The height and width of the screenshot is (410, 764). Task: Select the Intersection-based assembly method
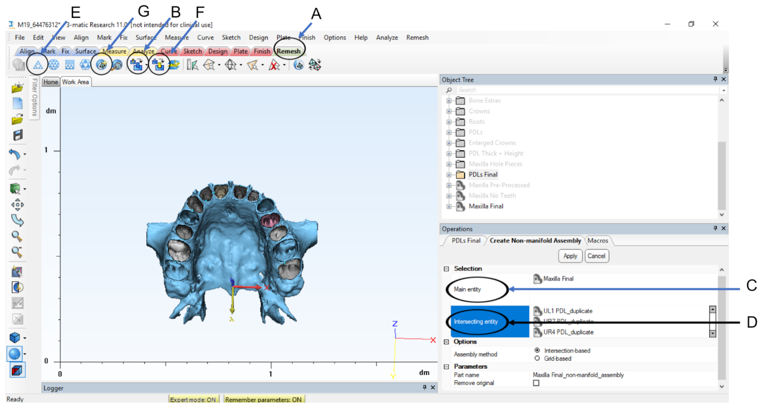[537, 350]
